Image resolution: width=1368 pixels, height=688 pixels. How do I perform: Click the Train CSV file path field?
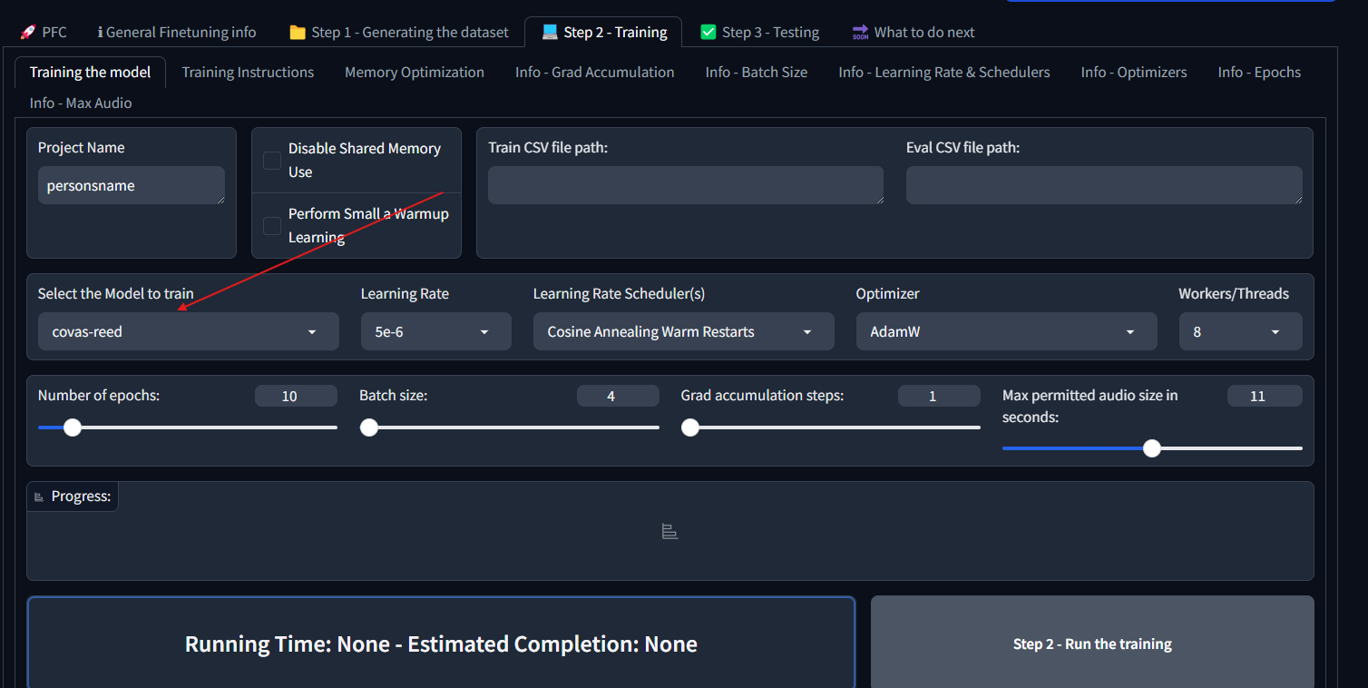[x=685, y=185]
